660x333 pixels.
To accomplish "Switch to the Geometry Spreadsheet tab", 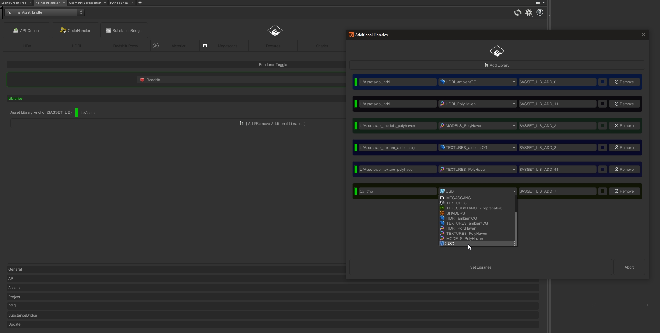I will click(x=85, y=3).
